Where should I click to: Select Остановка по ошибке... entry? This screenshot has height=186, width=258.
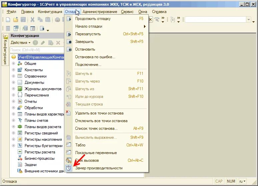(106, 57)
